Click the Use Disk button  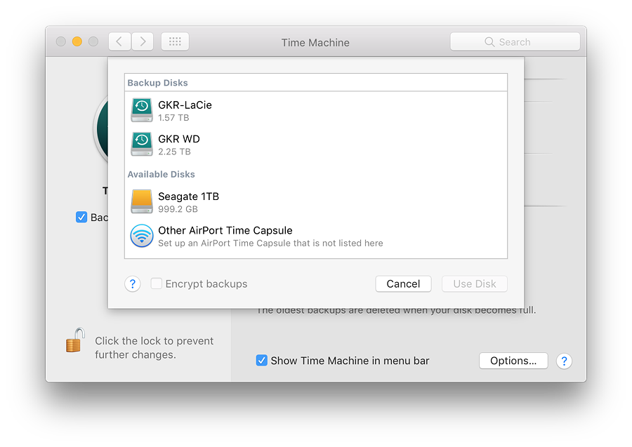(475, 284)
